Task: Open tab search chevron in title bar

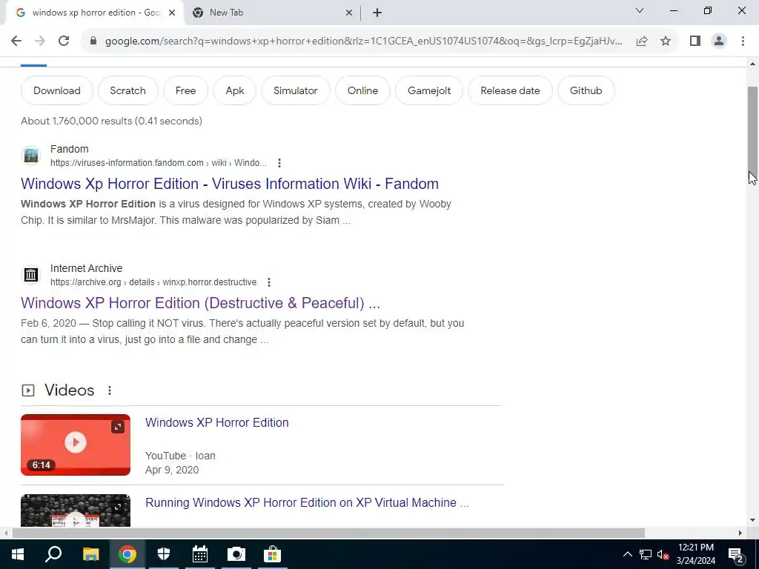Action: pyautogui.click(x=640, y=10)
